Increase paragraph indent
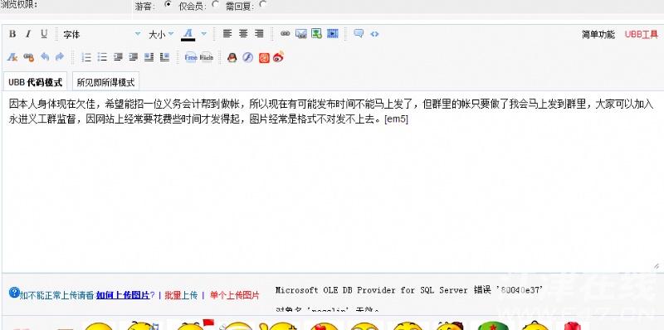 (134, 57)
